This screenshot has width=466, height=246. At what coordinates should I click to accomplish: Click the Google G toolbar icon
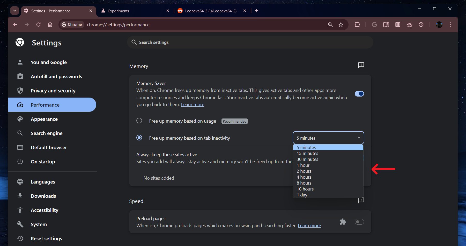374,25
